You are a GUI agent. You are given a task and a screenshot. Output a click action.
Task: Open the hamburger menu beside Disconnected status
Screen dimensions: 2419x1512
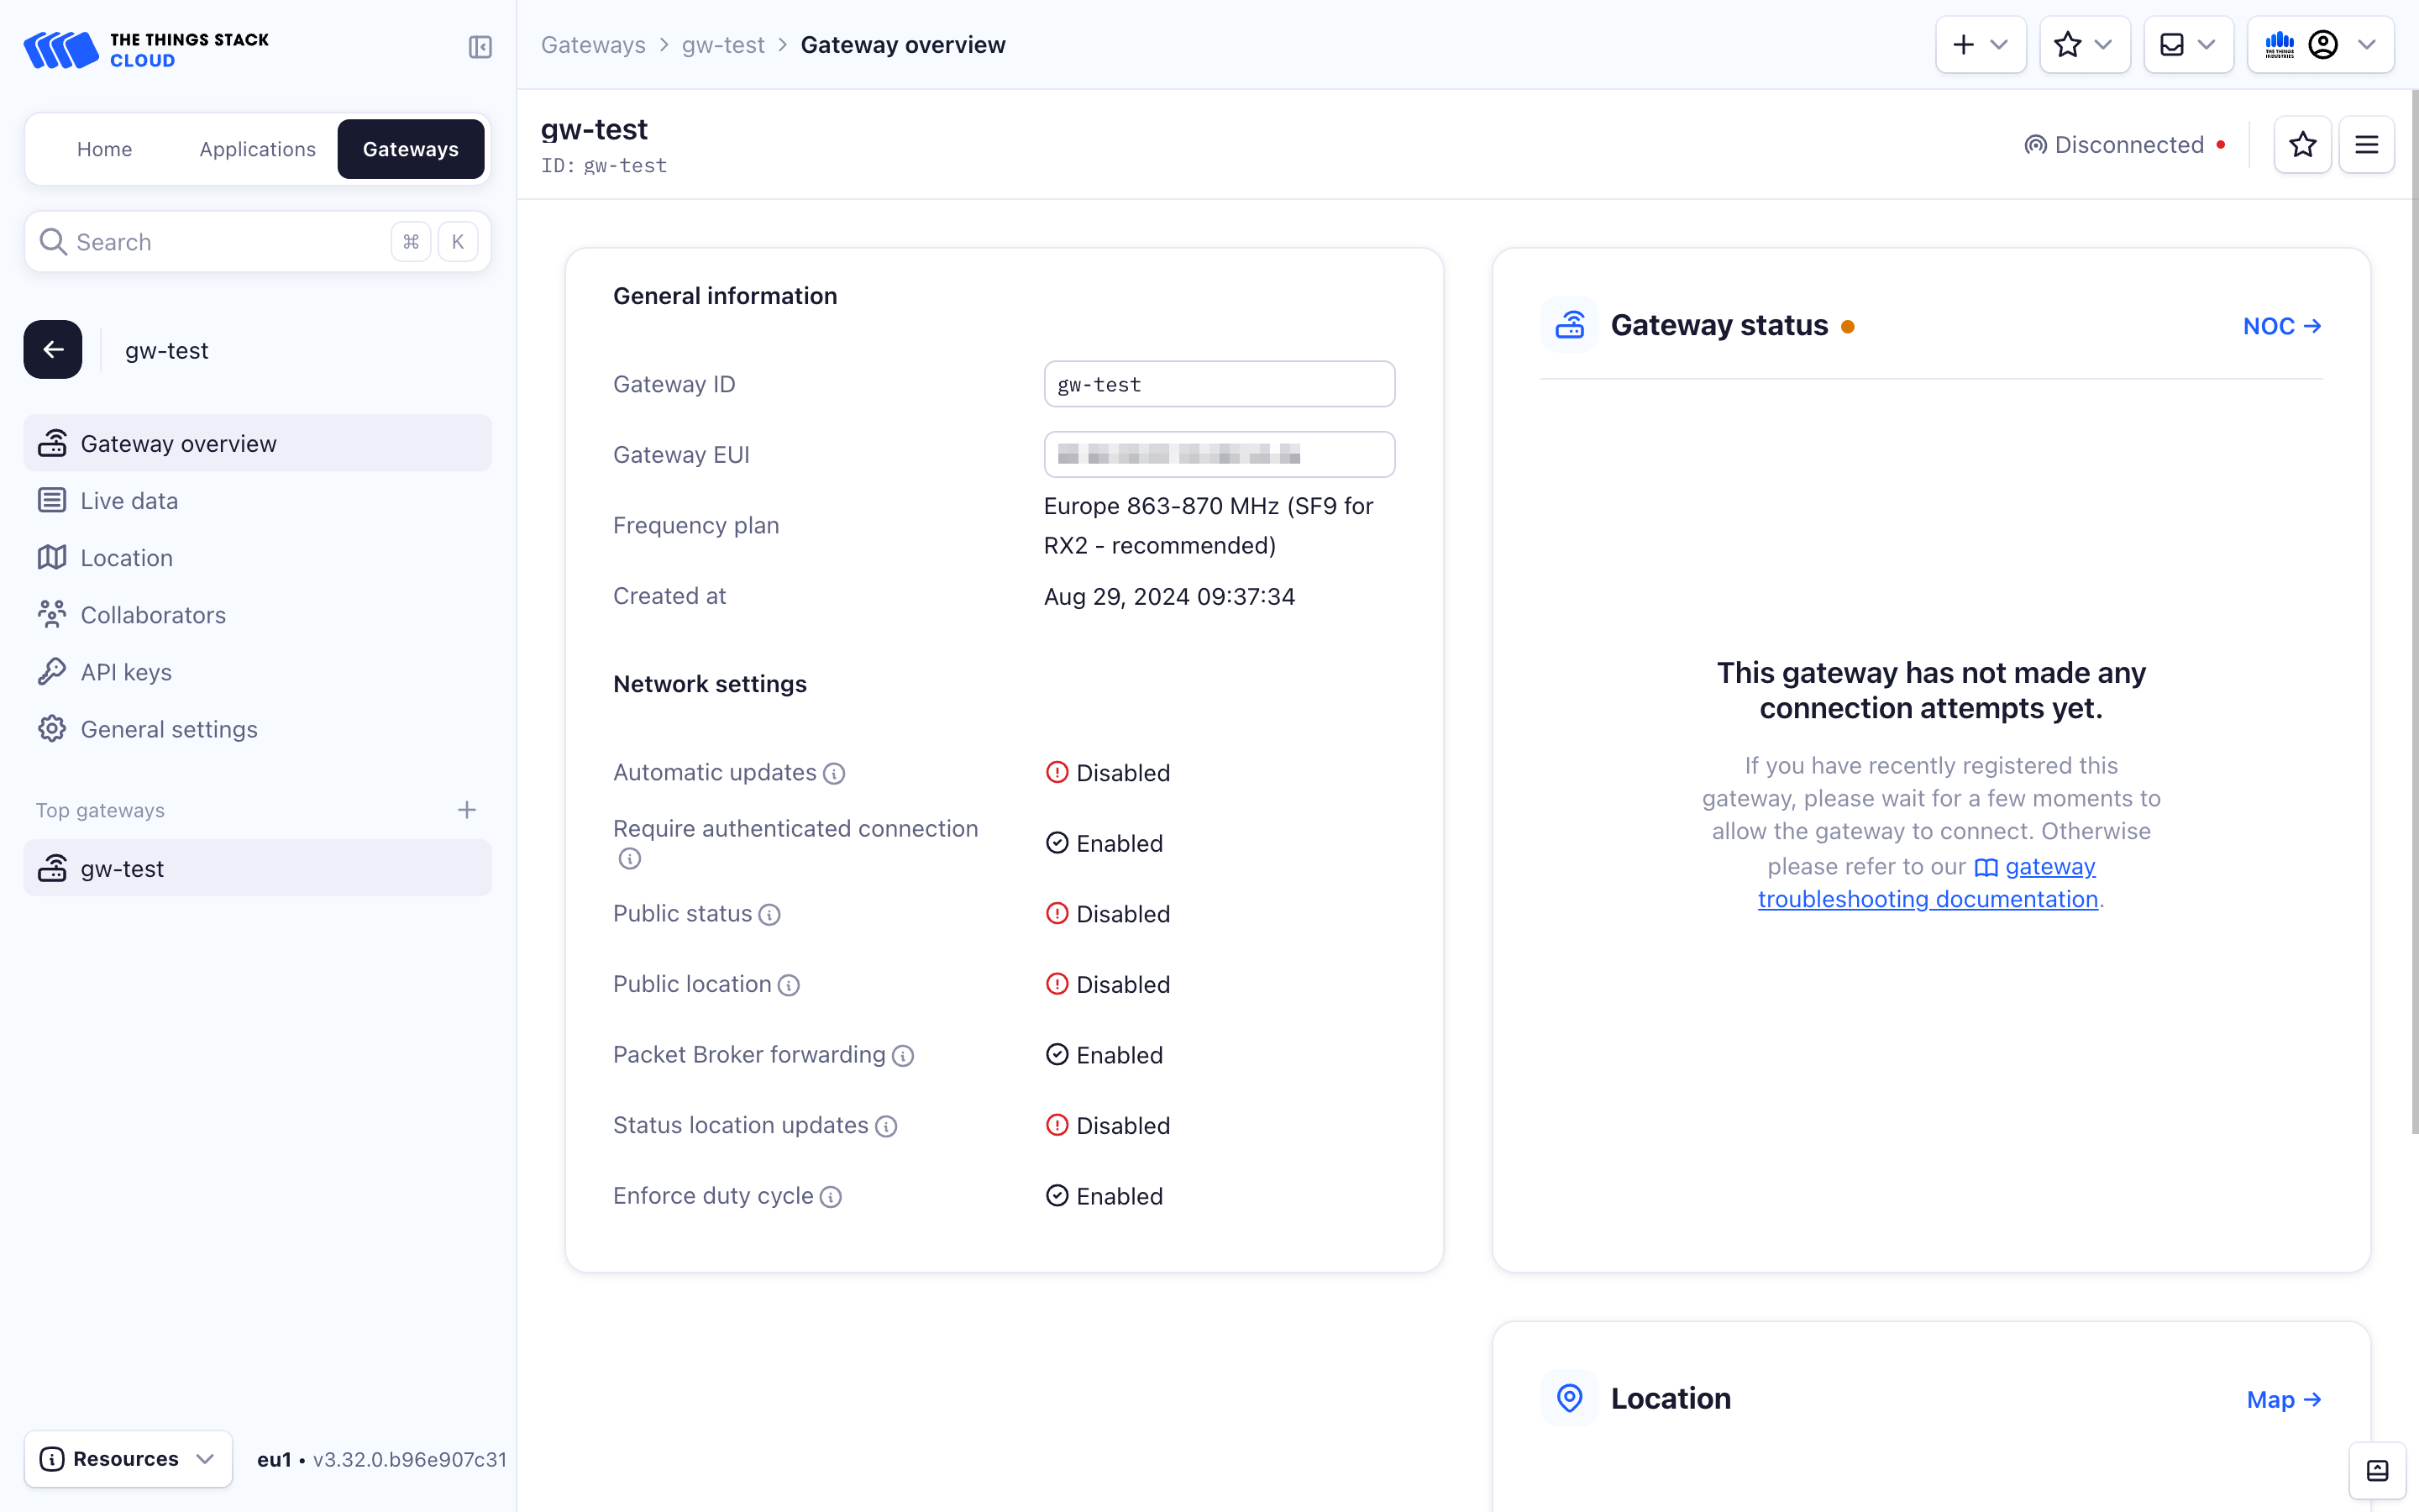click(x=2366, y=145)
